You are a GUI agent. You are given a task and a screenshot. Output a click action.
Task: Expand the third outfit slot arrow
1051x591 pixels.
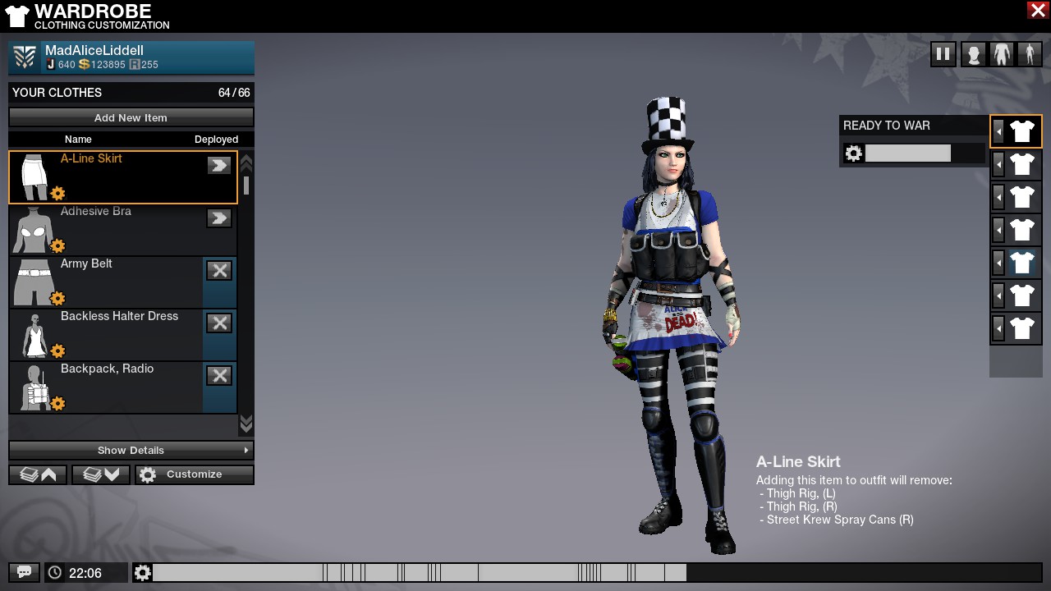point(998,197)
